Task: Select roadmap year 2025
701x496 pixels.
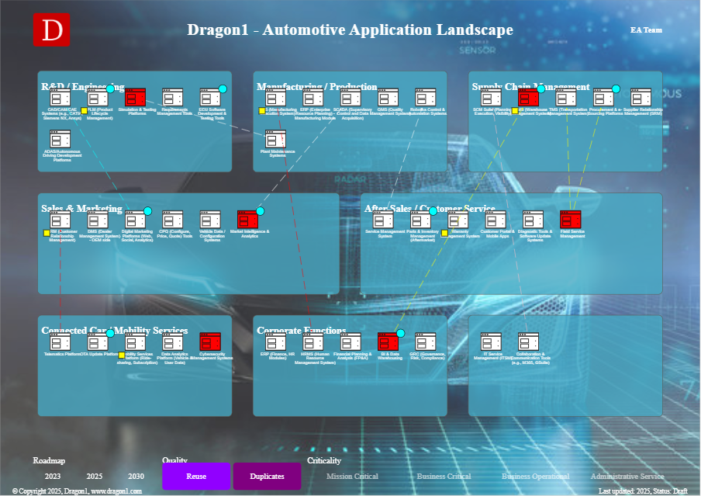Action: [95, 477]
